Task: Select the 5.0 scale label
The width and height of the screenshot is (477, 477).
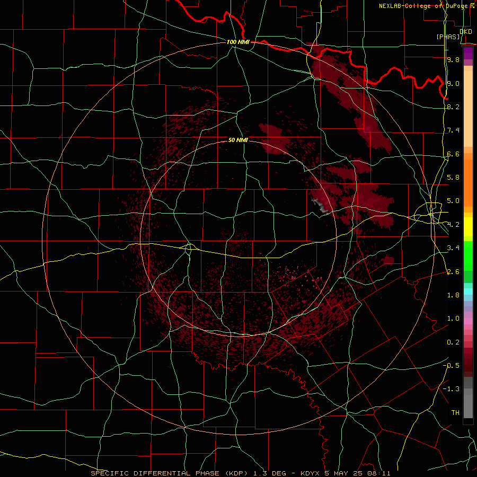Action: 453,201
